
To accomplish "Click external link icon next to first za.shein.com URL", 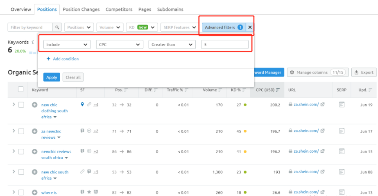I will pos(323,105).
